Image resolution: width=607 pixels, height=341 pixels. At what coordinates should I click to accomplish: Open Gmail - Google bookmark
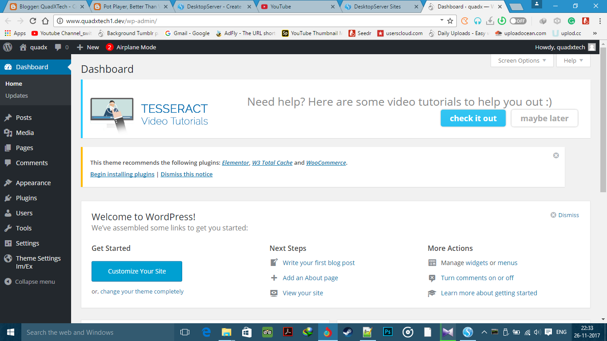(187, 33)
